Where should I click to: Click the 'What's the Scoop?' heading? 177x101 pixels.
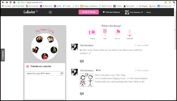111,26
